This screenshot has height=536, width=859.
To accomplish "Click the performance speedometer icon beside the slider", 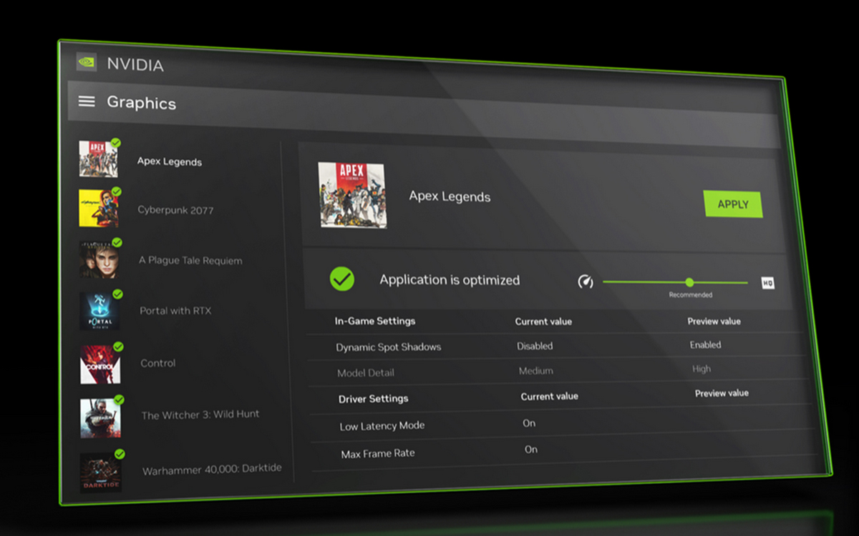I will click(586, 282).
